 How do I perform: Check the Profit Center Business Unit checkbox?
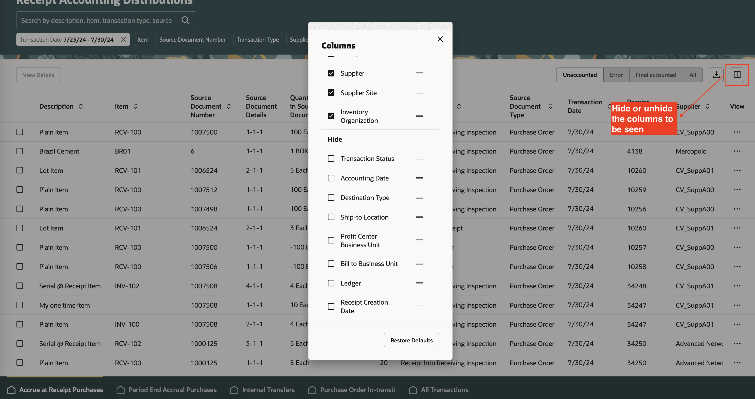click(x=331, y=241)
